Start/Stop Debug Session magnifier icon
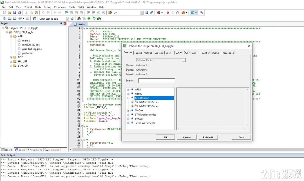Image resolution: width=304 pixels, height=181 pixels. coord(158,13)
